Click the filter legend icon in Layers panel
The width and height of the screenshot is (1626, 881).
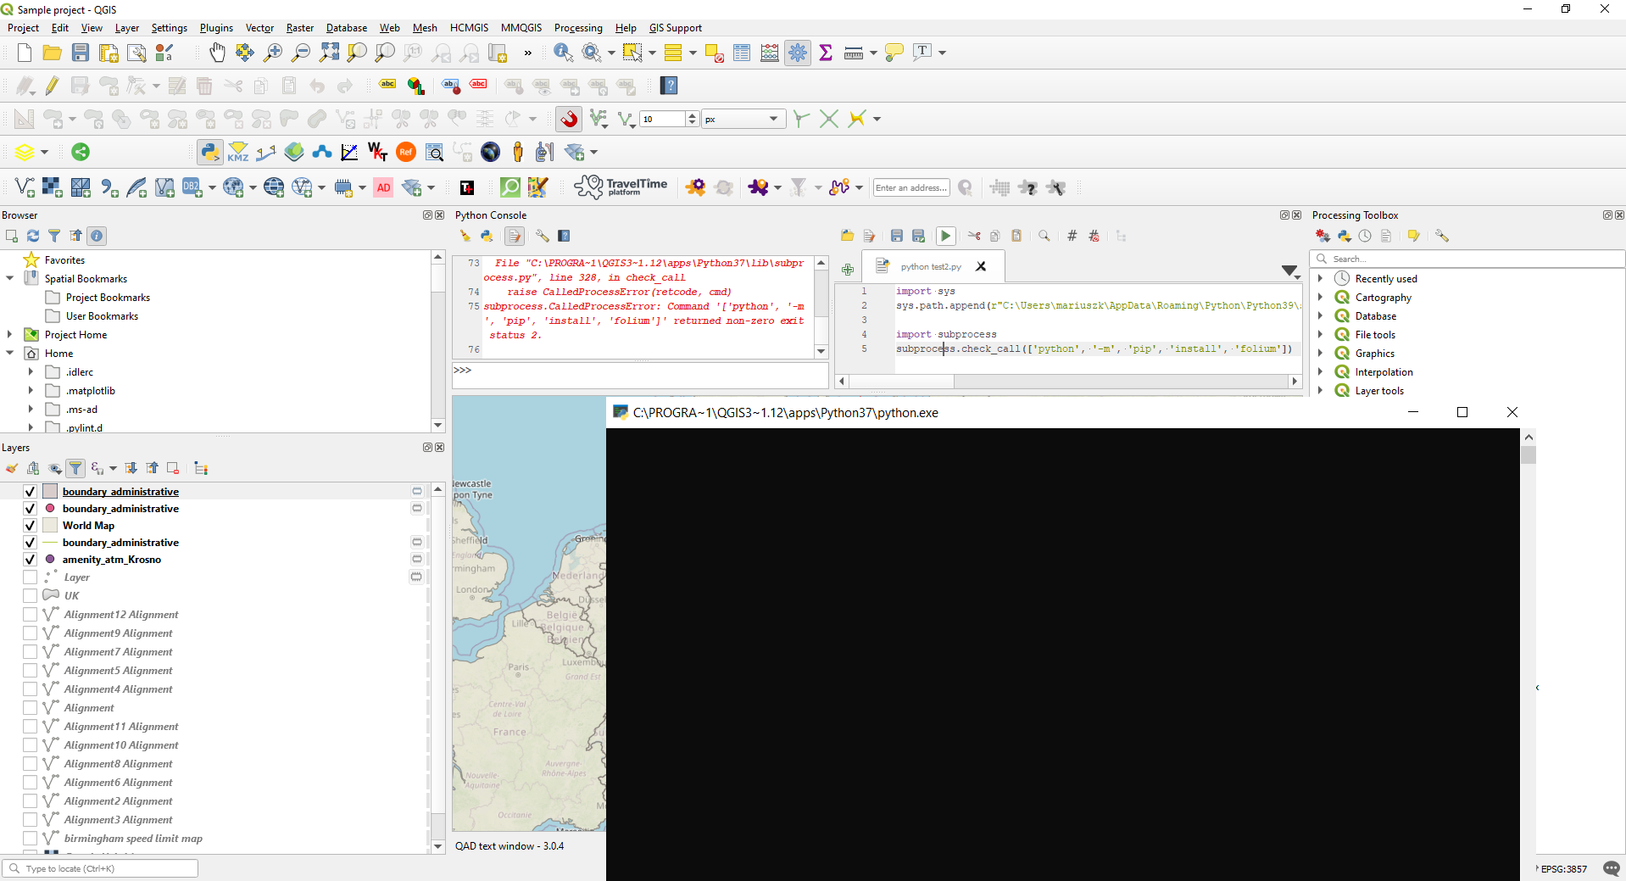[75, 468]
